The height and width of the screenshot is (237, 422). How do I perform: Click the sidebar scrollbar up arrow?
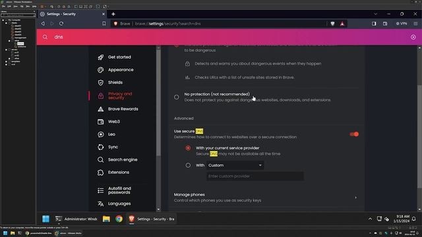(x=158, y=48)
